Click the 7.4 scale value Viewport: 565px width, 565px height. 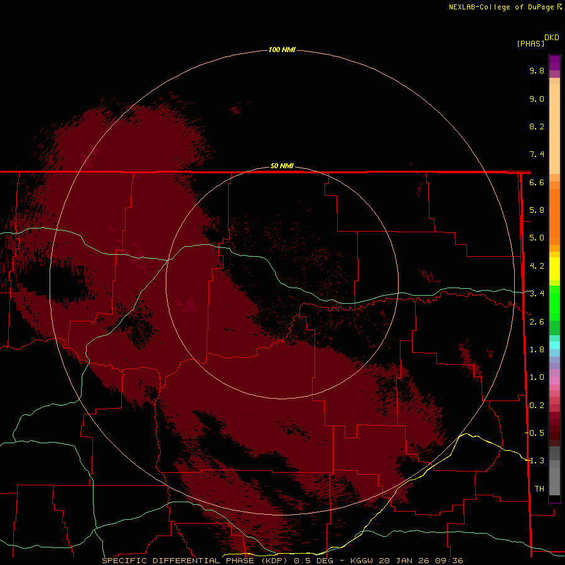coord(537,154)
